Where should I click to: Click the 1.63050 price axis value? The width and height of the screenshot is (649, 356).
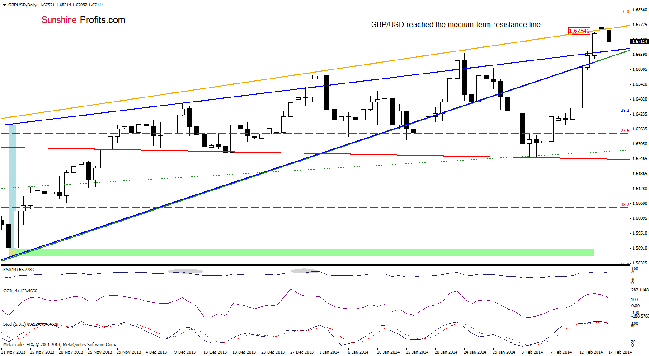point(640,143)
